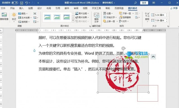Click 下移一层 send backward button
The image size is (179, 108).
pyautogui.click(x=125, y=13)
